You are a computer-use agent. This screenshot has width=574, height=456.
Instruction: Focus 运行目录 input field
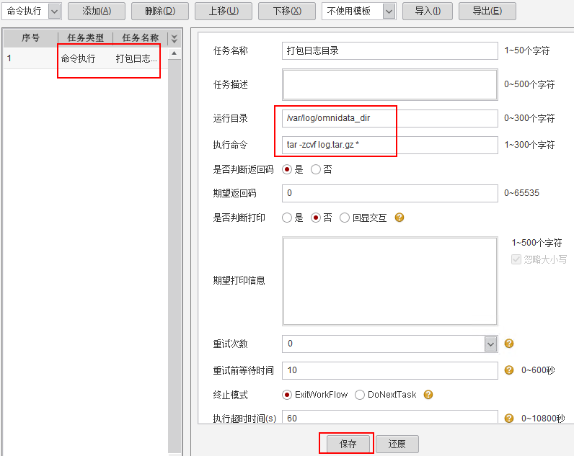(390, 118)
